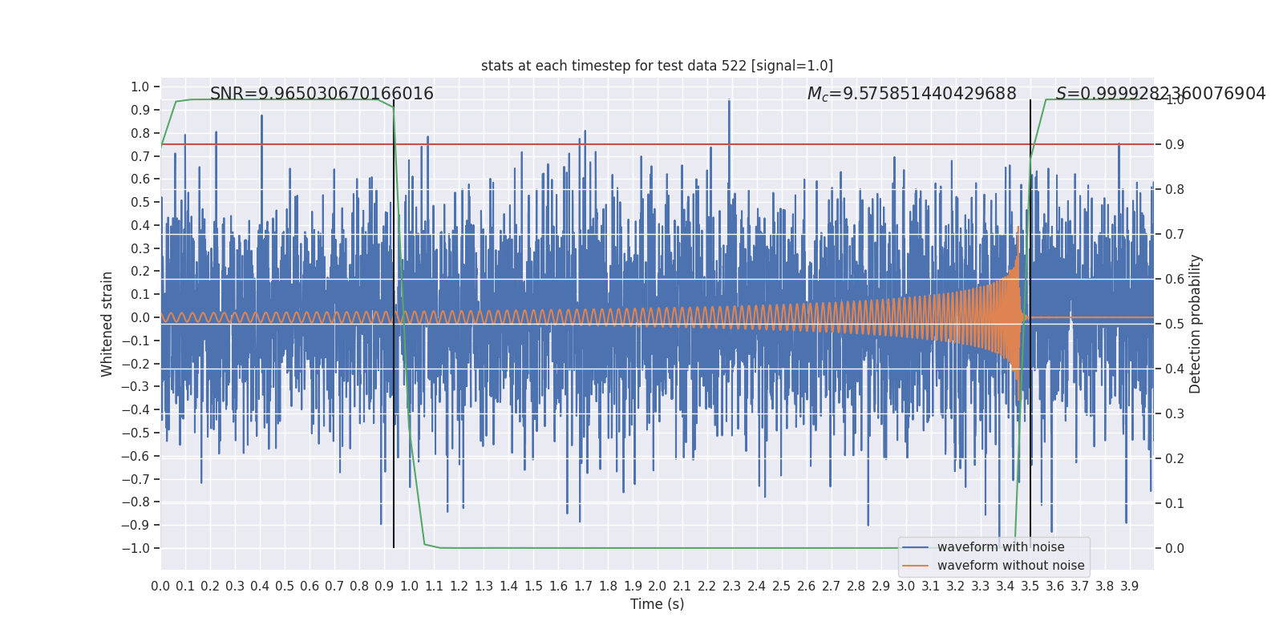Click the 'Whitened strain' y-axis label
Screen dimensions: 1283x641
coord(107,324)
